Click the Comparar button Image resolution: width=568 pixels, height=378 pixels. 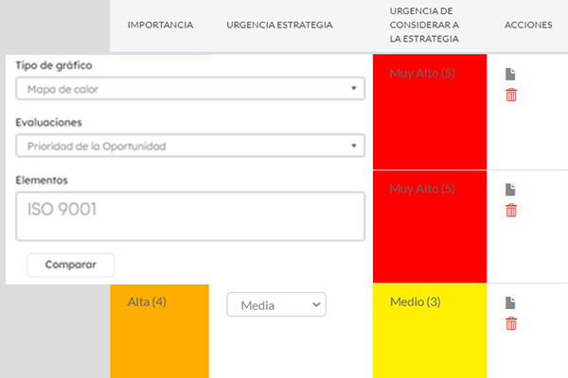[71, 265]
